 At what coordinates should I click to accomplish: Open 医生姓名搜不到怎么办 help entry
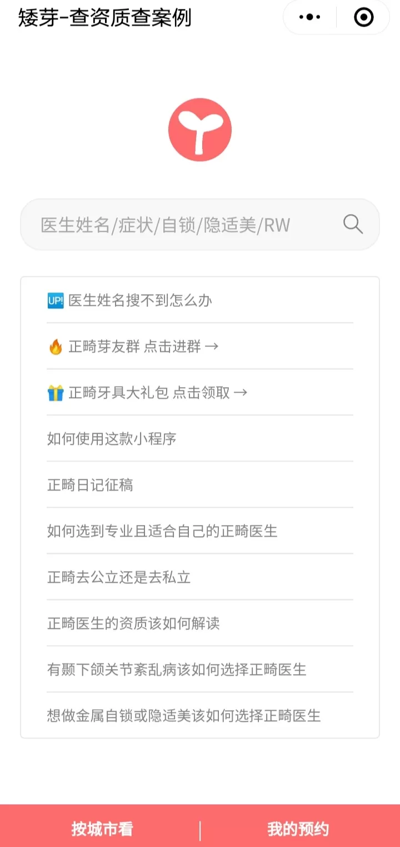[x=140, y=301]
